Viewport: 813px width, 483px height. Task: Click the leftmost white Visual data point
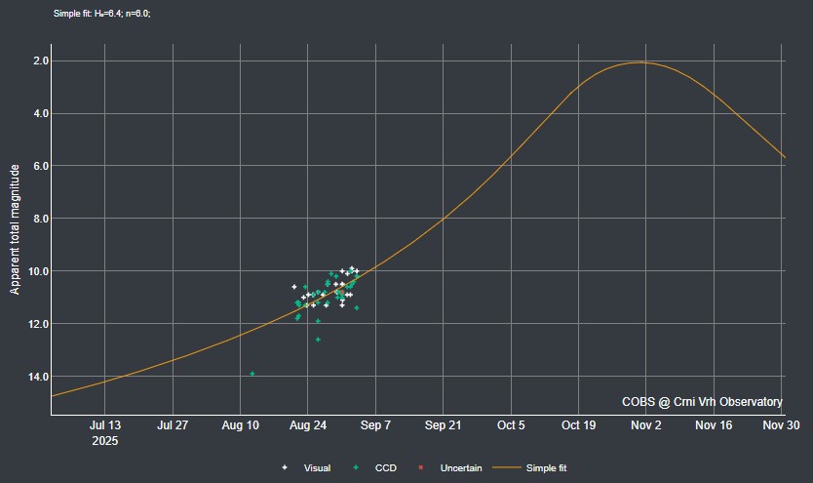point(294,287)
